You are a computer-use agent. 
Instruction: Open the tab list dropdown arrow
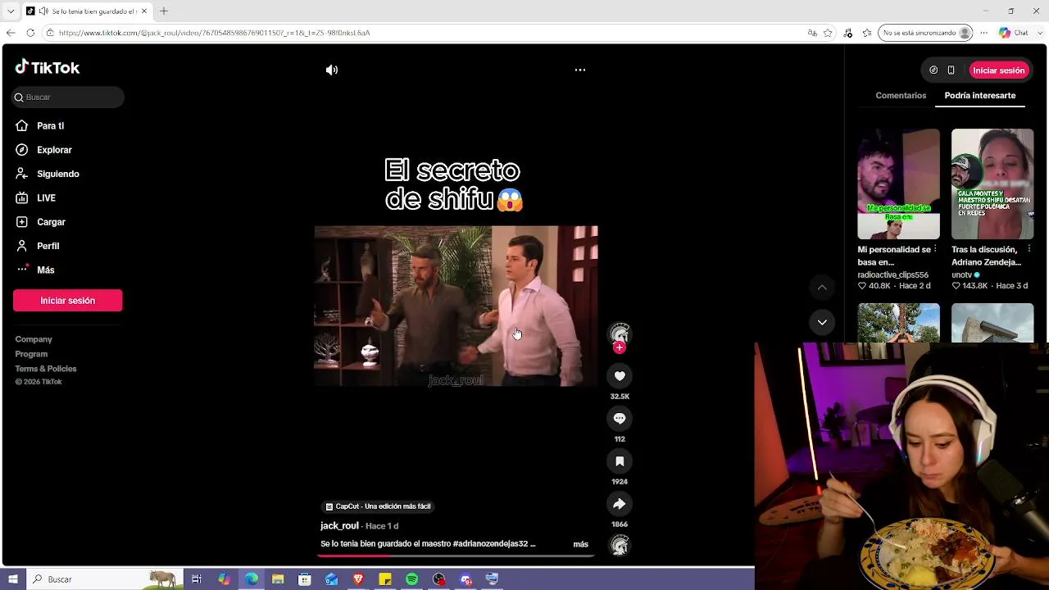(x=11, y=11)
